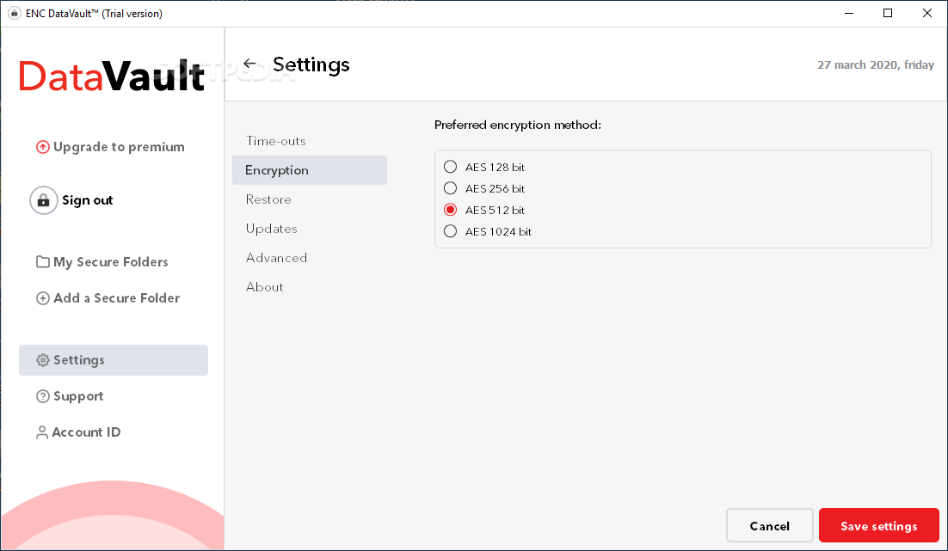948x551 pixels.
Task: Click the My Secure Folders folder icon
Action: click(42, 261)
